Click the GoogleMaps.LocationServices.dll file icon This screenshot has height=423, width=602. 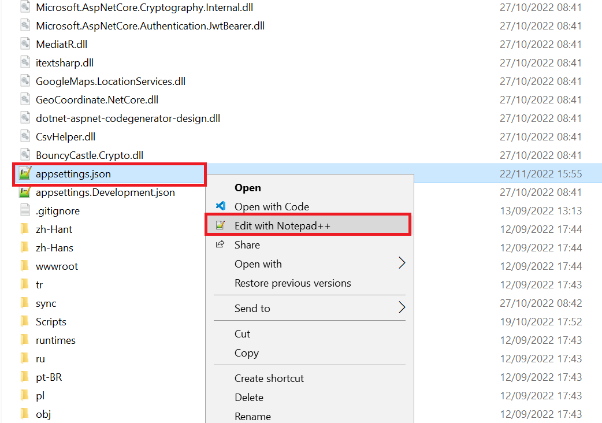25,81
